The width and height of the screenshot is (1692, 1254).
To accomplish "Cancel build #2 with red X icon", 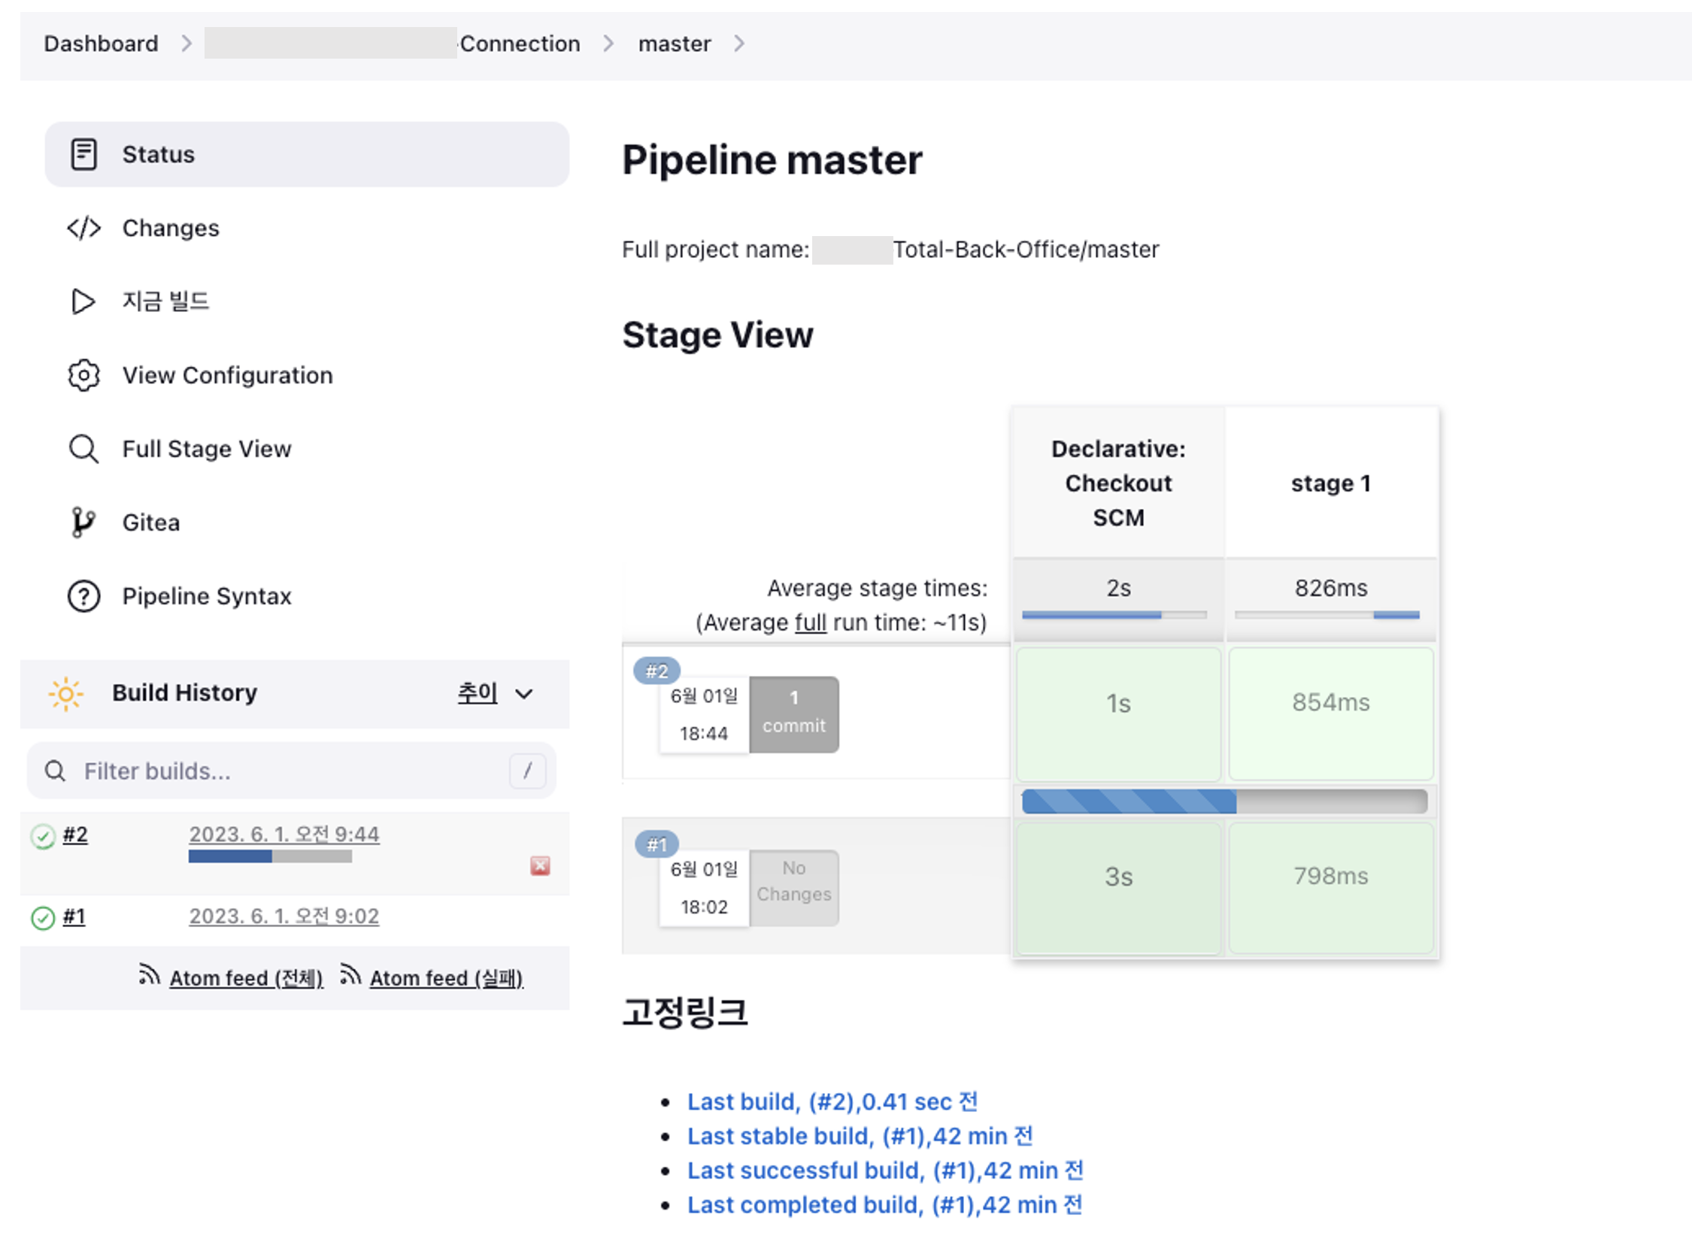I will point(540,865).
